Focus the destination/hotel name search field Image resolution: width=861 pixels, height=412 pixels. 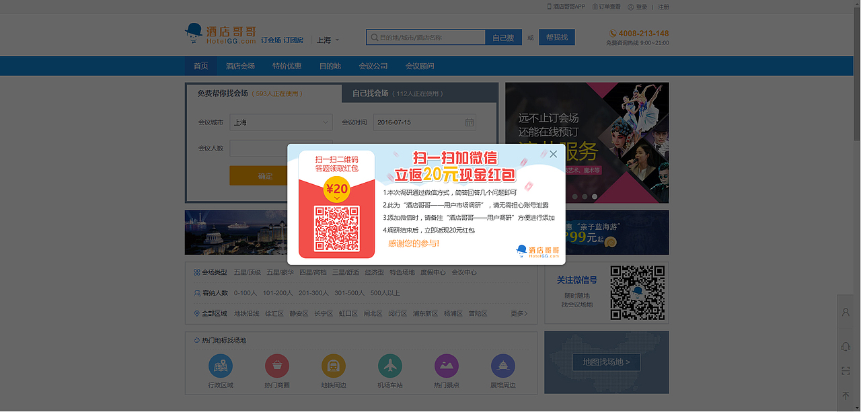pyautogui.click(x=426, y=38)
